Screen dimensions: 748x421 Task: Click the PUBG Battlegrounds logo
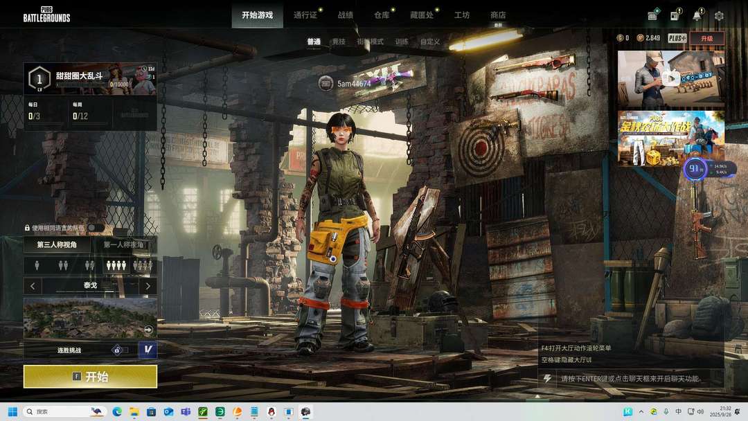[47, 15]
